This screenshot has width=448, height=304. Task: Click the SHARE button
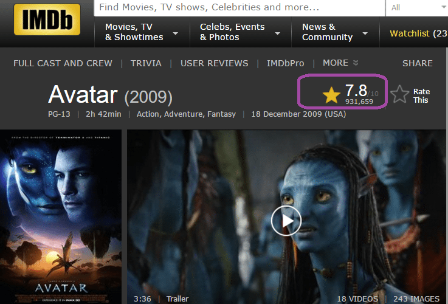(418, 63)
